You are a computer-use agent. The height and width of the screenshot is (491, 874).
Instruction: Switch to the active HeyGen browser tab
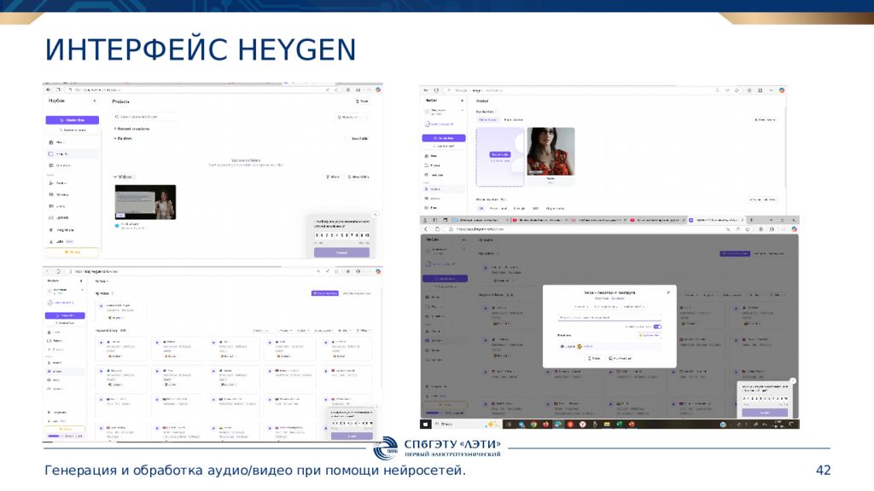click(717, 220)
